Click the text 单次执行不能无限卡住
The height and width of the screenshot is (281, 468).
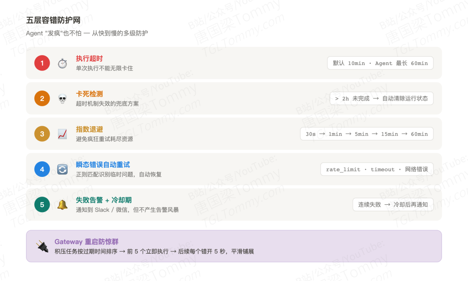(x=104, y=69)
